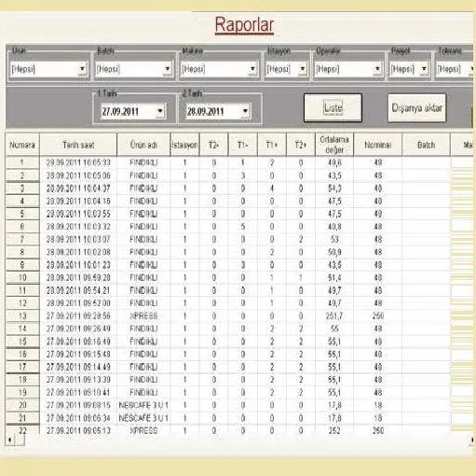Open the Ürün filter dropdown
The image size is (476, 476).
82,69
